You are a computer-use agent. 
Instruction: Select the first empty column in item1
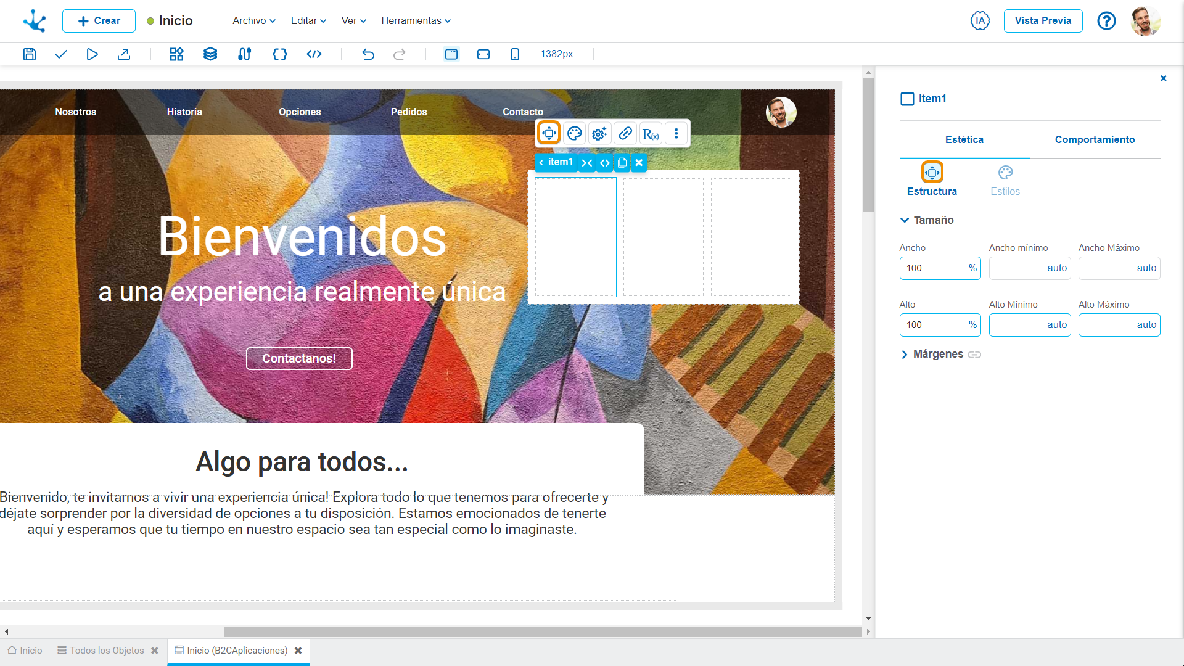575,237
